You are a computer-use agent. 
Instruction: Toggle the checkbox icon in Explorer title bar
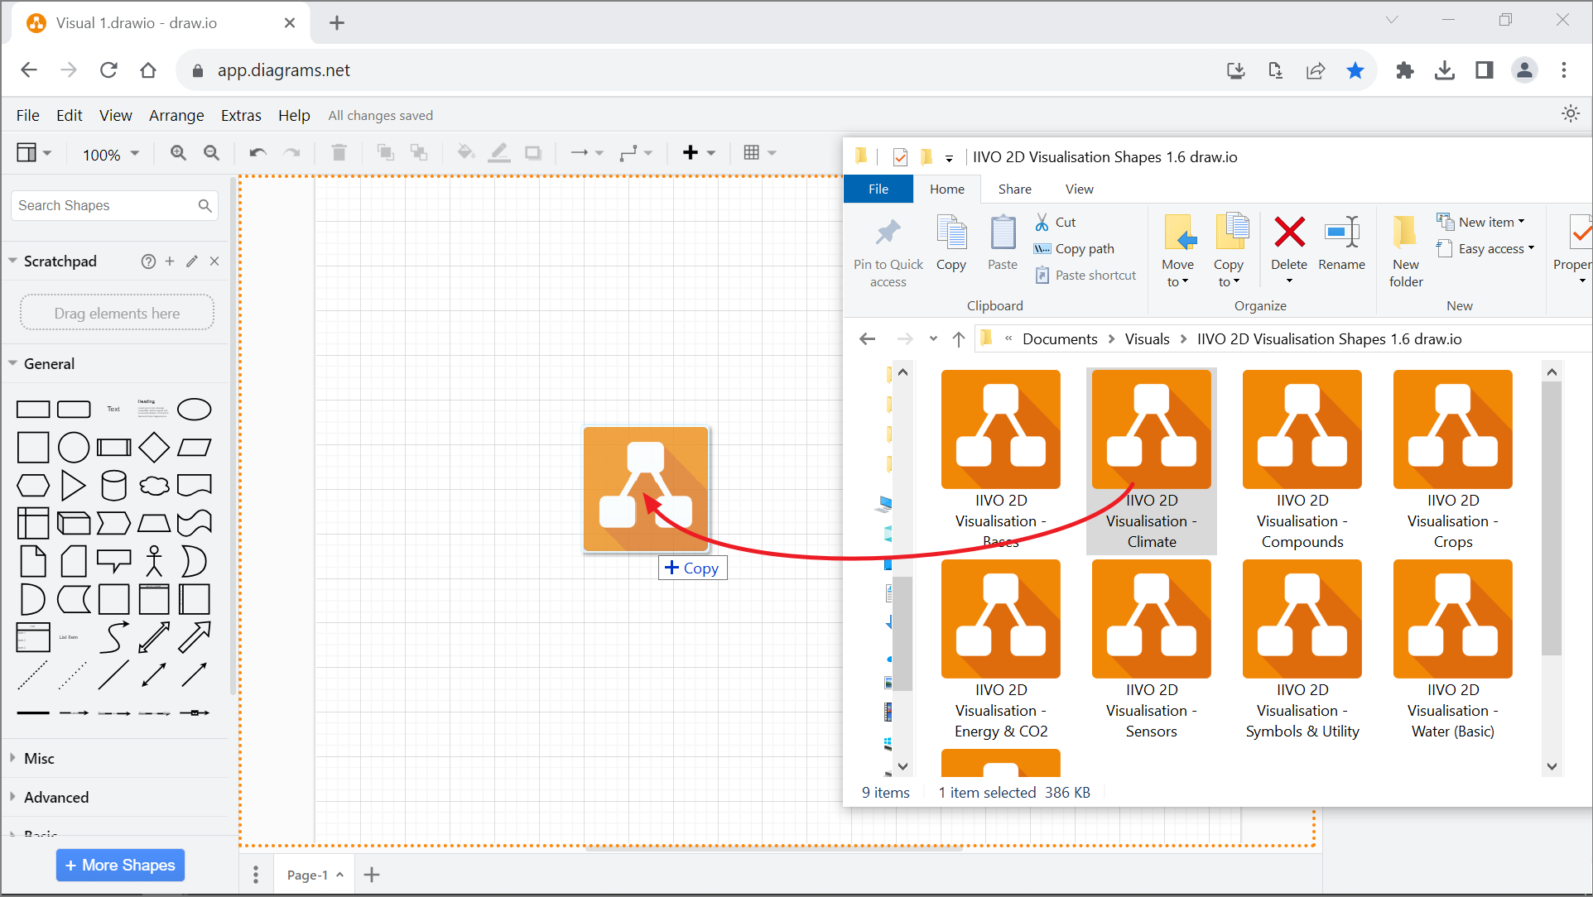click(x=900, y=157)
